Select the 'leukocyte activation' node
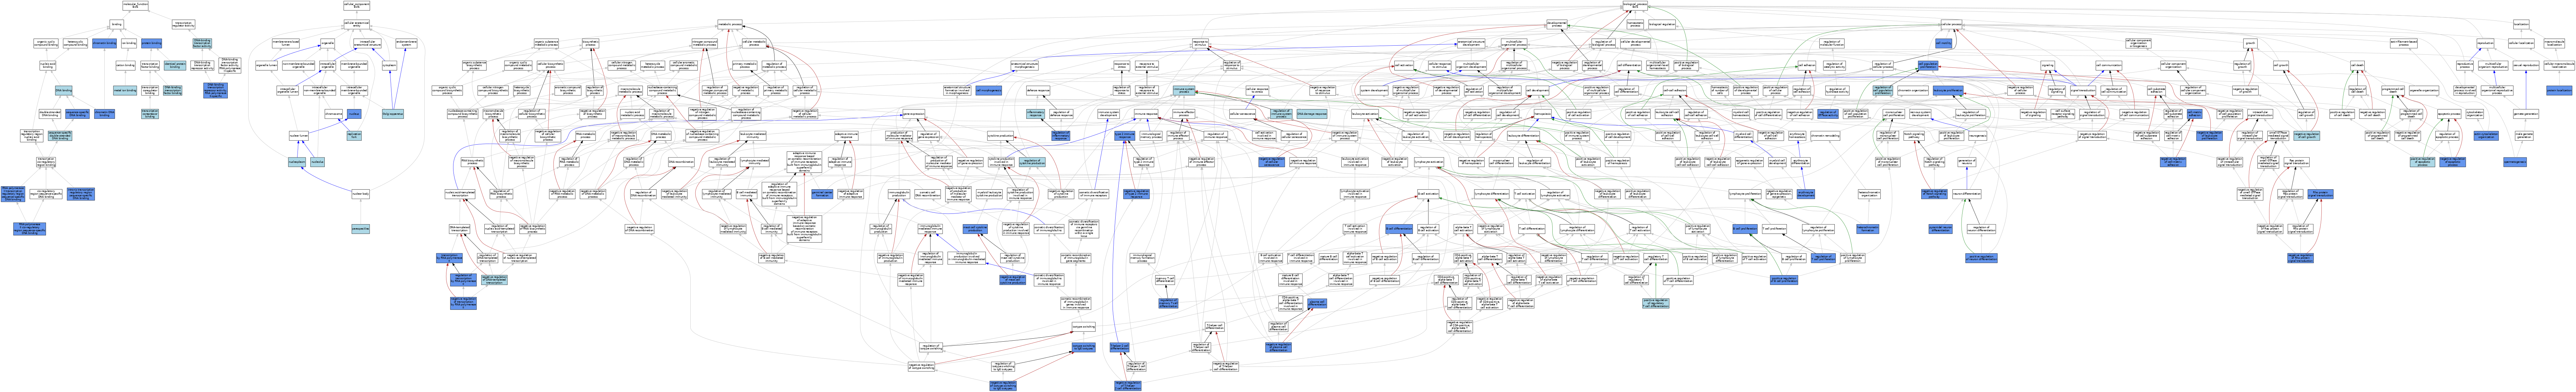Viewport: 2576px width, 392px height. click(x=1365, y=114)
